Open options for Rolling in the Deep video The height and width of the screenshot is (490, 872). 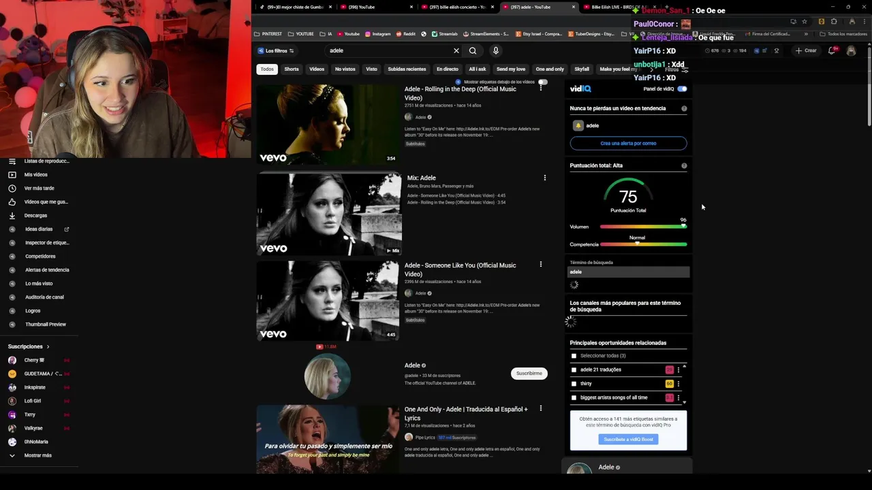[x=541, y=88]
